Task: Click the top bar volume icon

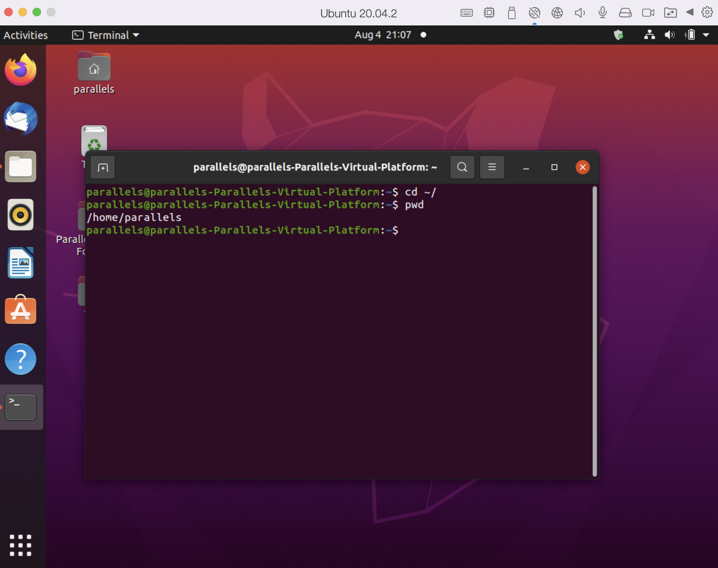Action: coord(669,35)
